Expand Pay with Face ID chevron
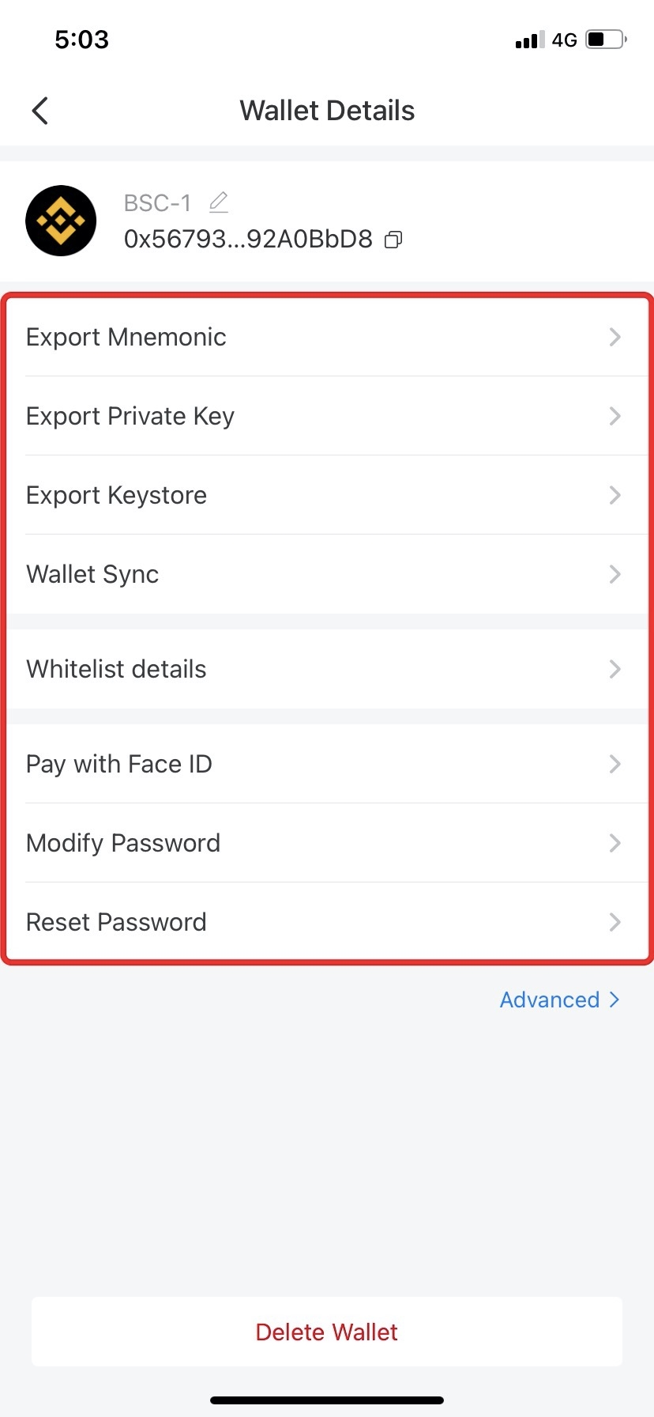654x1417 pixels. 615,765
